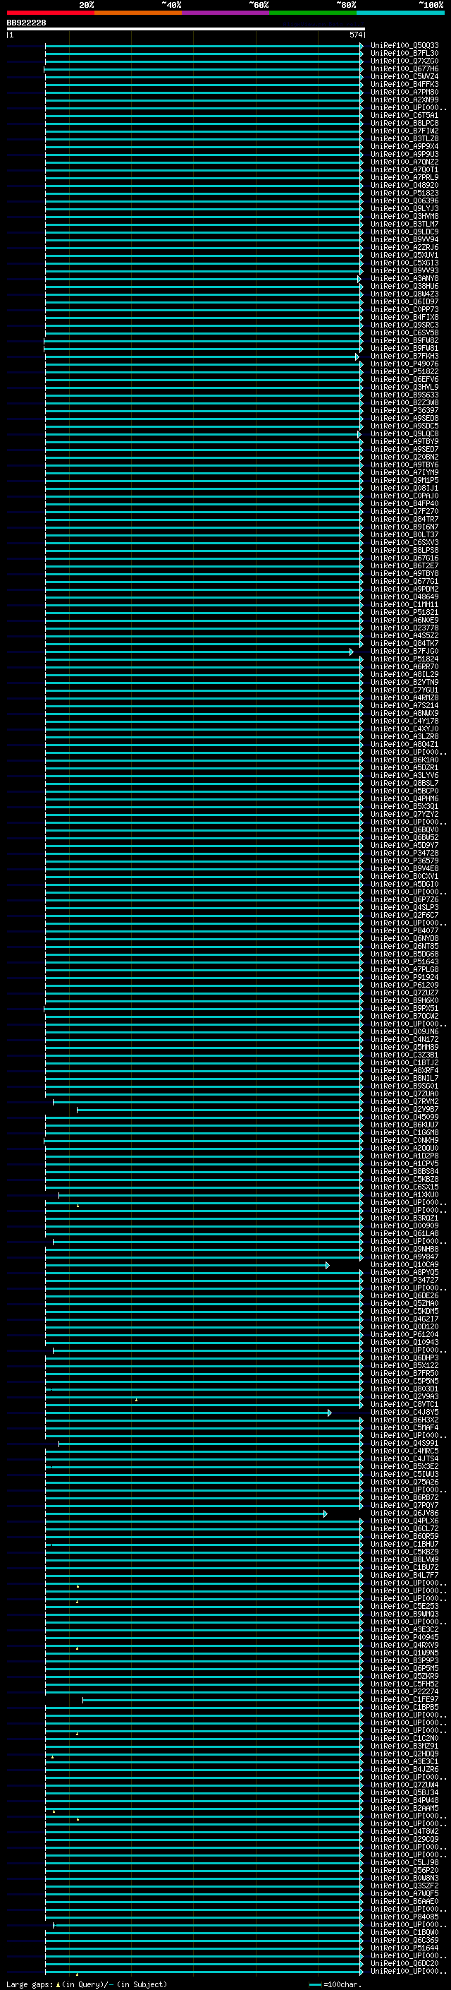Open hit UniRef100_Q8W4Z3
Screen dimensions: 451x1990
point(404,294)
